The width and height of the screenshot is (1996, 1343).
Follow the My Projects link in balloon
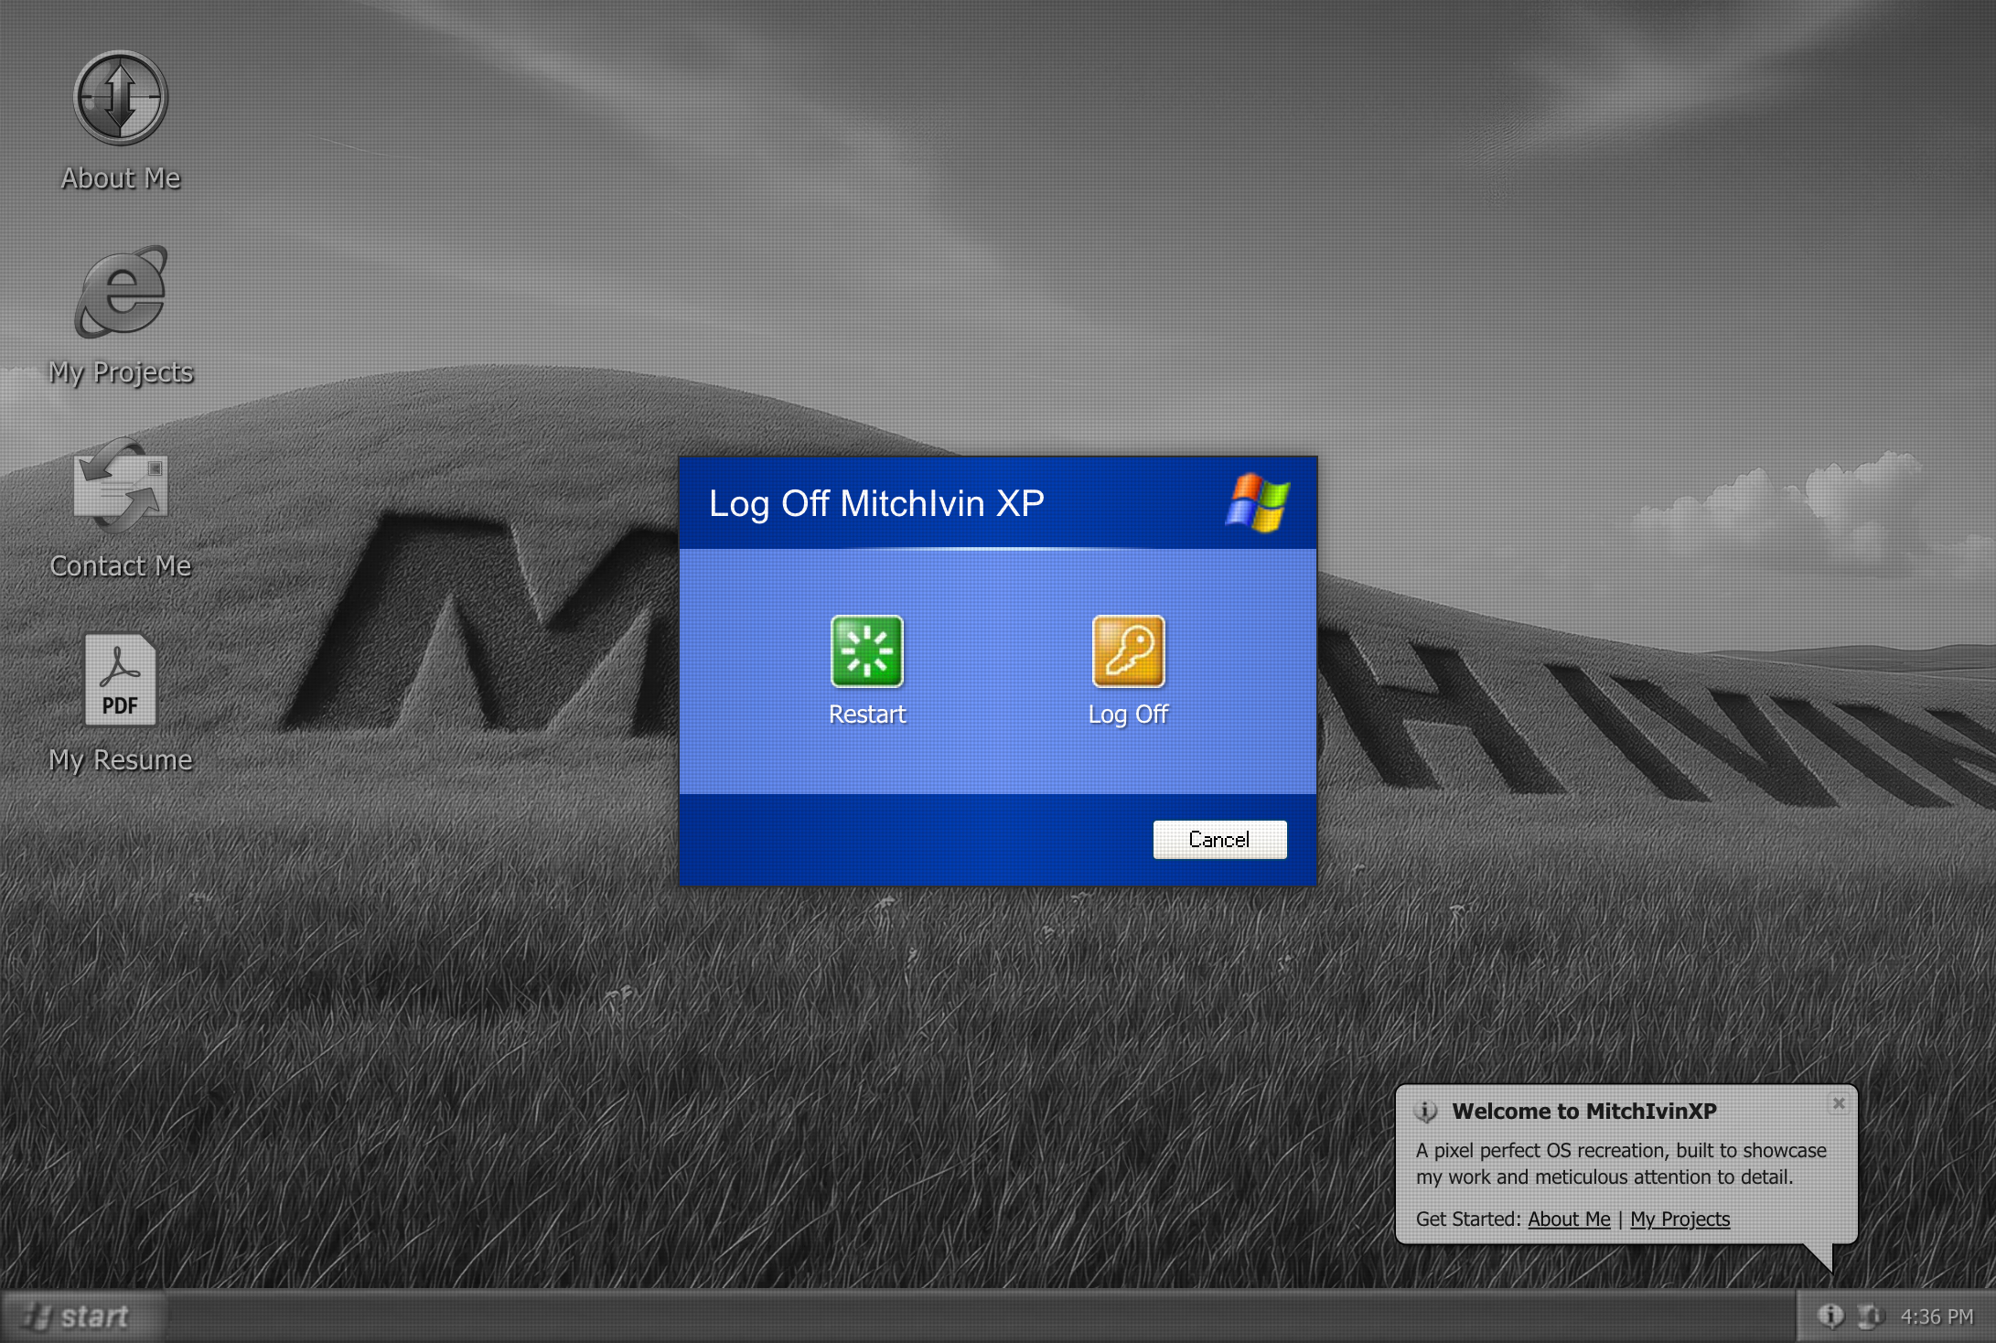pos(1679,1219)
